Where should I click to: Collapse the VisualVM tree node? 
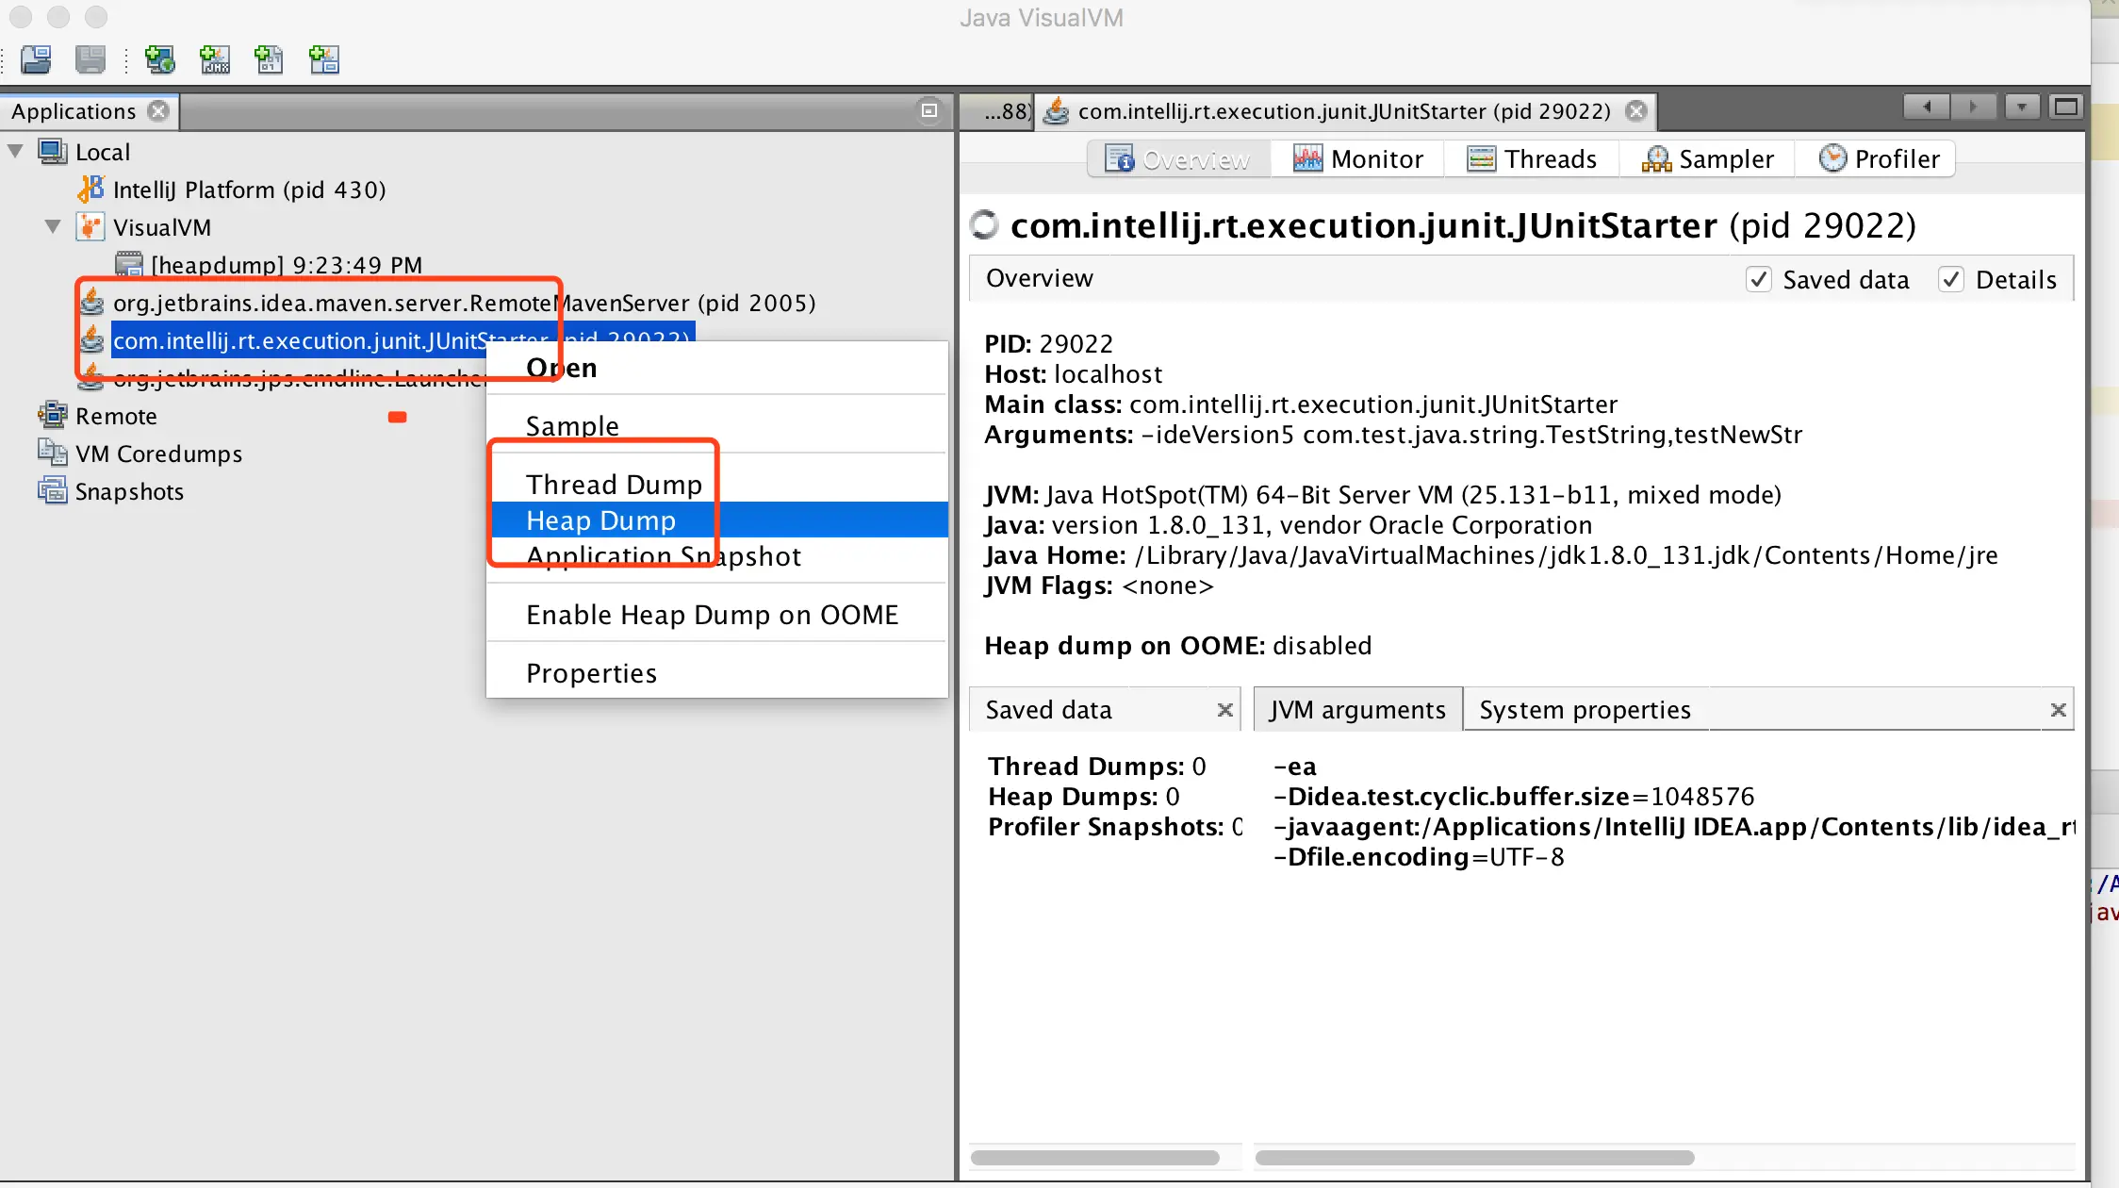pos(53,227)
